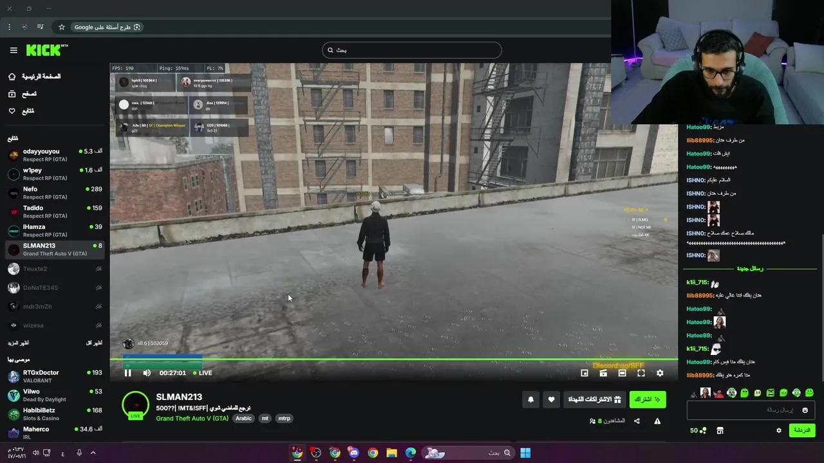The height and width of the screenshot is (463, 824).
Task: Open the picture-in-picture player icon
Action: (585, 373)
